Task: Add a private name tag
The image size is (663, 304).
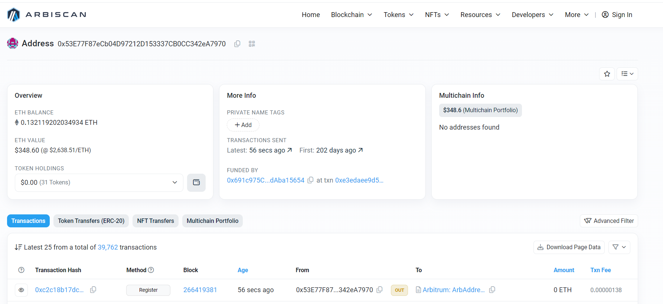Action: (243, 125)
